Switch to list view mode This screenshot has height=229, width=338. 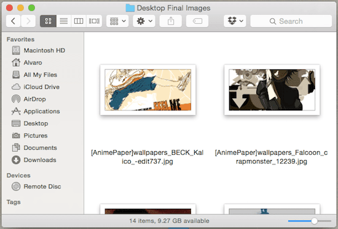pos(63,21)
